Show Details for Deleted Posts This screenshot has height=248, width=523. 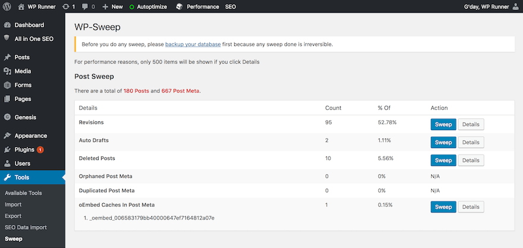click(x=471, y=160)
